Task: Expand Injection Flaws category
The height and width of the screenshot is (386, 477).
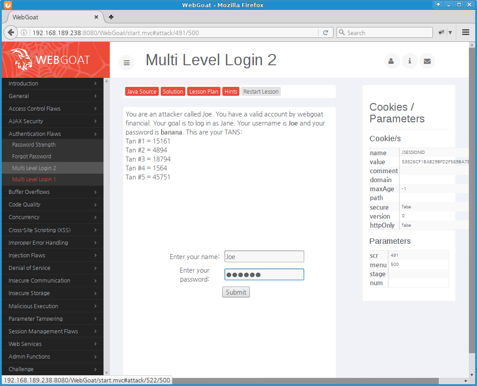Action: (x=53, y=255)
